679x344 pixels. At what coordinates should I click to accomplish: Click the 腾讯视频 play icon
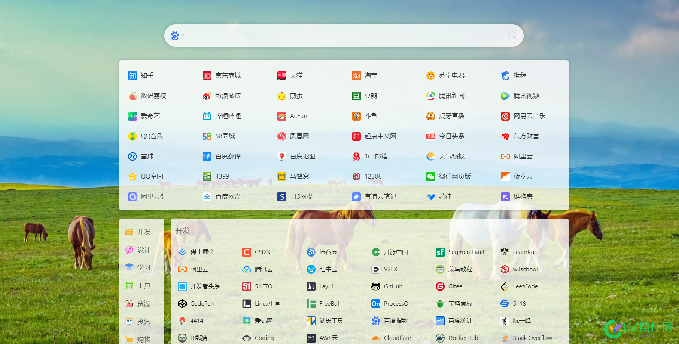tap(505, 96)
